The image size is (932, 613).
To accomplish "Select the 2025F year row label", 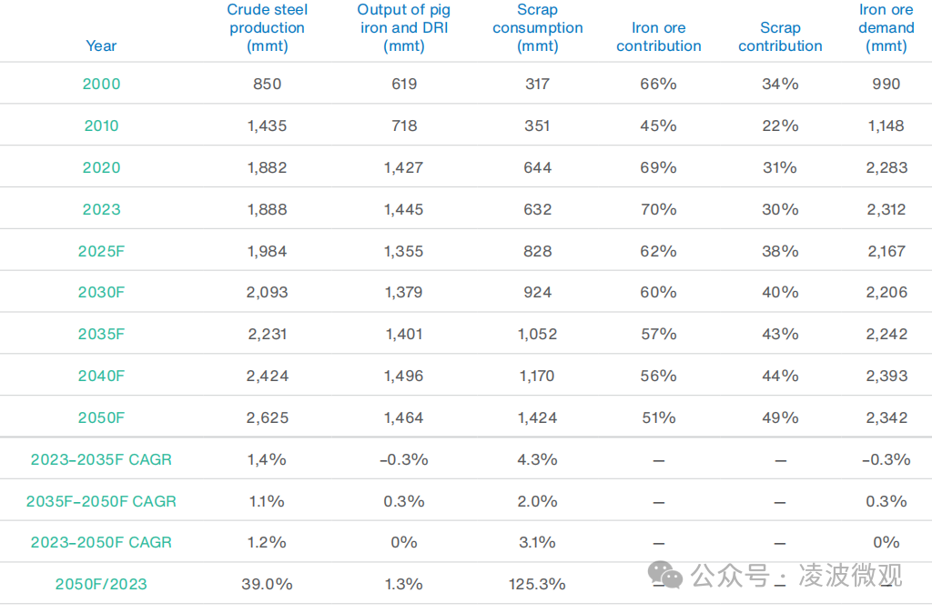I will (101, 251).
